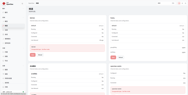Open 技能 skills with sparkle icon
The height and width of the screenshot is (95, 188).
coord(13,56)
